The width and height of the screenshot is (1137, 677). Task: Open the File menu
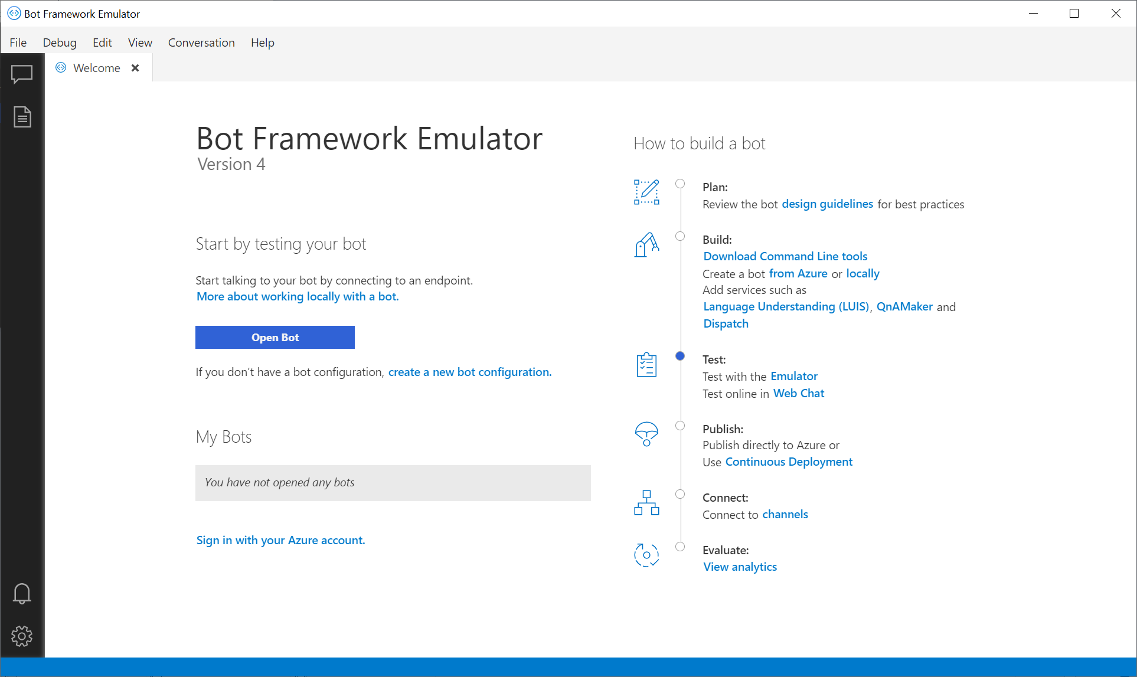point(18,42)
